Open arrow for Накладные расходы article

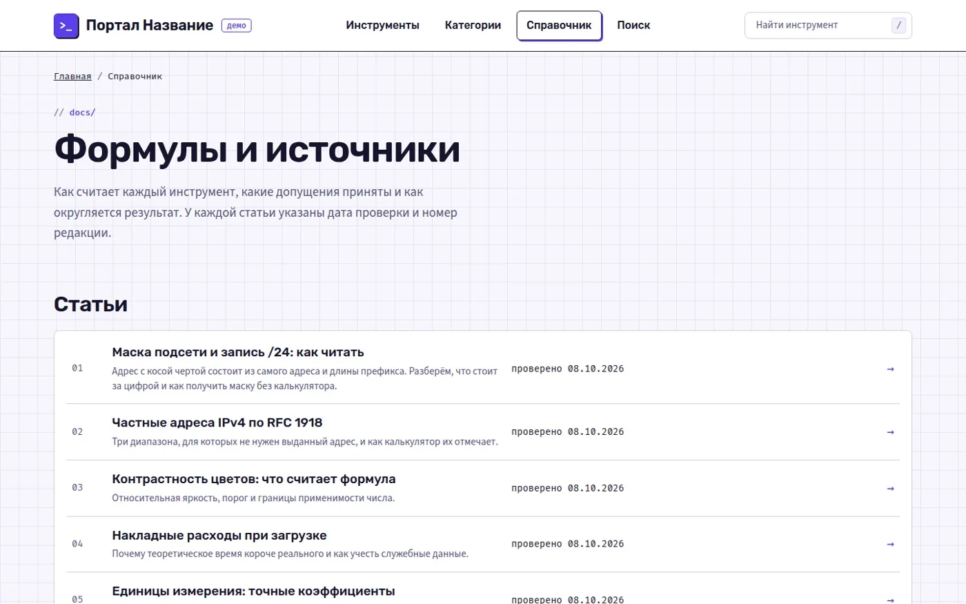(890, 545)
